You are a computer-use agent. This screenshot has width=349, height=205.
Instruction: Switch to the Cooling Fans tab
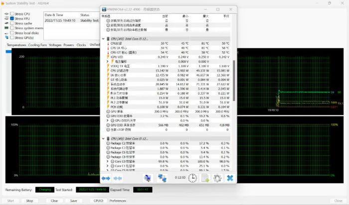37,45
